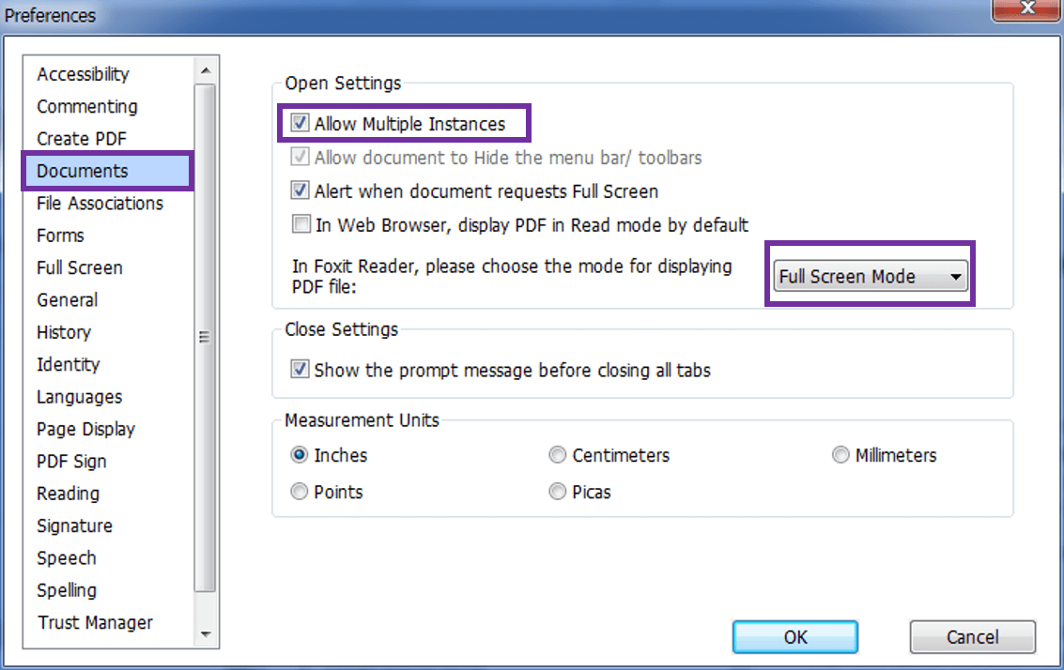Open the Full Screen preferences section
Viewport: 1064px width, 670px height.
click(x=79, y=267)
